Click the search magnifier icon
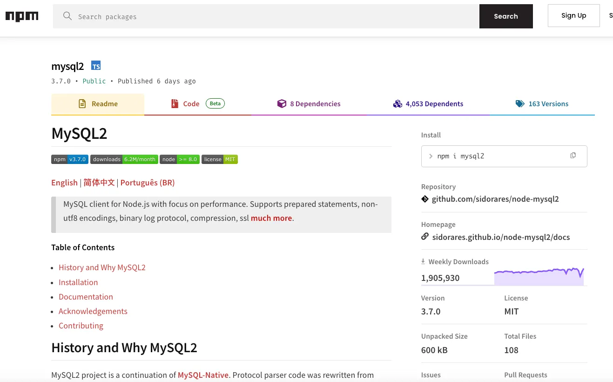Viewport: 613px width, 382px height. [x=67, y=16]
